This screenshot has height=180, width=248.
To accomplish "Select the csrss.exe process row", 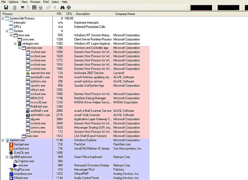I will click(75, 39).
